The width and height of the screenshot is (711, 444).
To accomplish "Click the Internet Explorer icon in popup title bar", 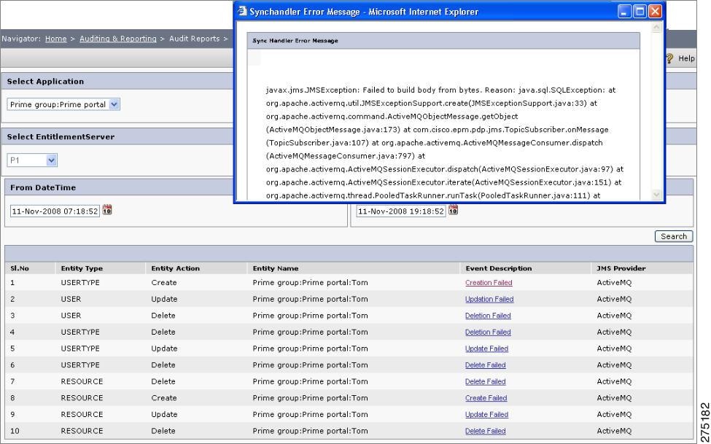I will tap(243, 12).
